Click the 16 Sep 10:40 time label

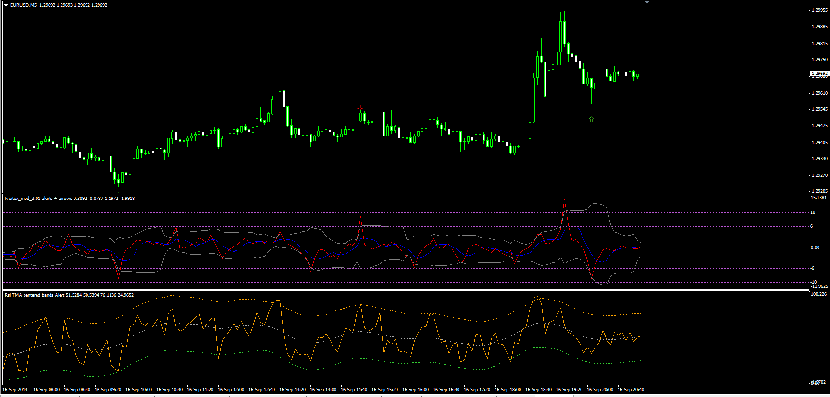pyautogui.click(x=170, y=390)
